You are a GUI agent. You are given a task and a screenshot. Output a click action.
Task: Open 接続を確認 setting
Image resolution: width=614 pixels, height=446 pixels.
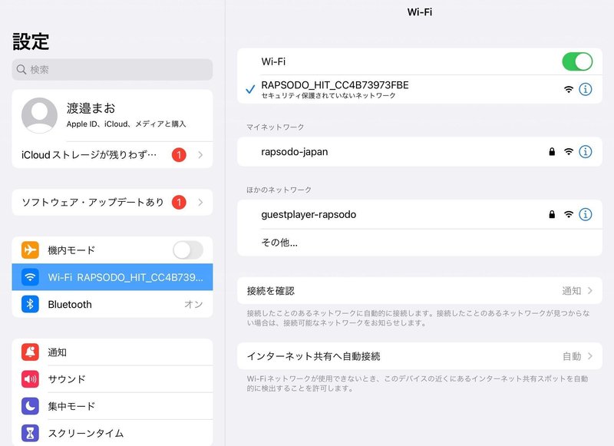click(x=420, y=290)
